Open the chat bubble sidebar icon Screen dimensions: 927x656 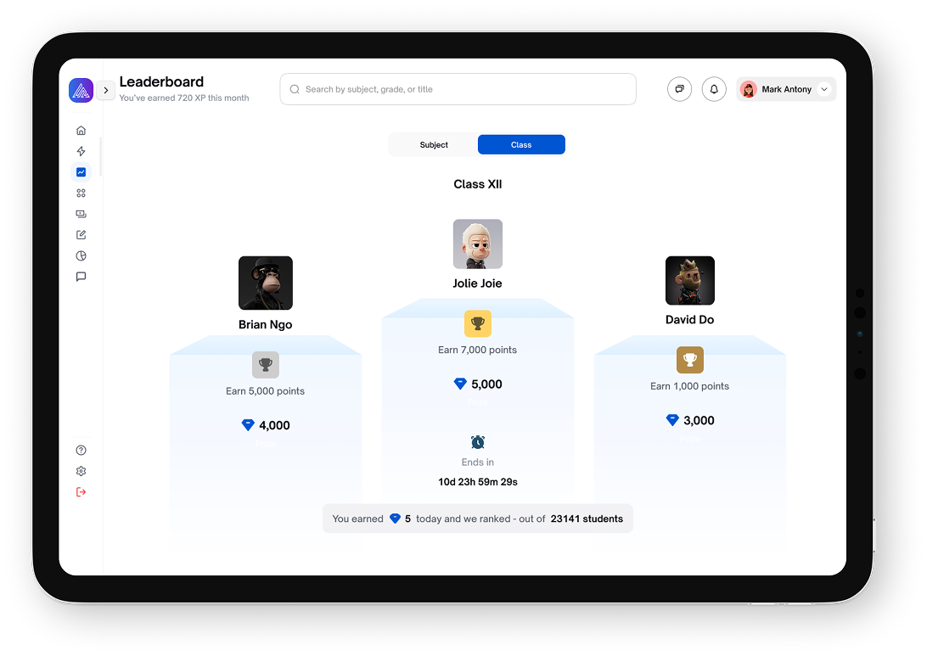point(81,277)
